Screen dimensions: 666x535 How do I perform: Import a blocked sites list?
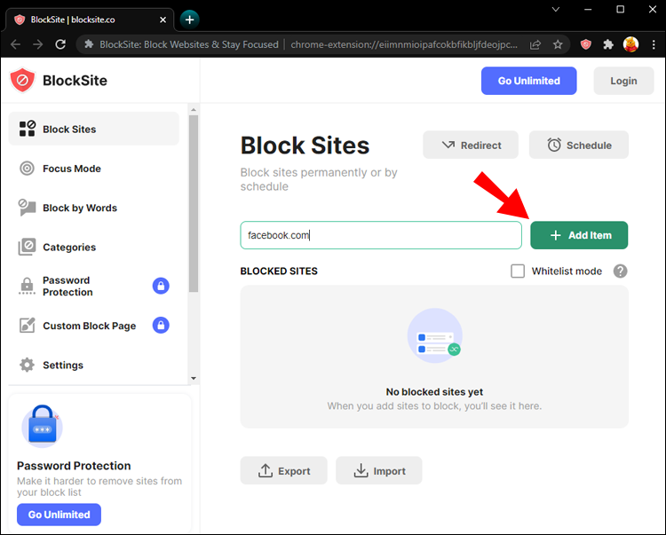pyautogui.click(x=379, y=470)
